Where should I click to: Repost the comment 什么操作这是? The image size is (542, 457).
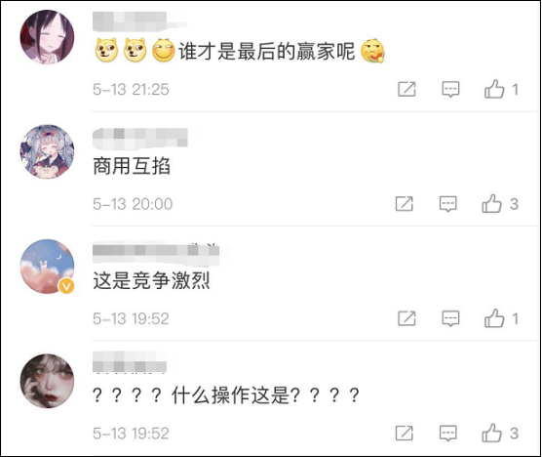pyautogui.click(x=405, y=434)
